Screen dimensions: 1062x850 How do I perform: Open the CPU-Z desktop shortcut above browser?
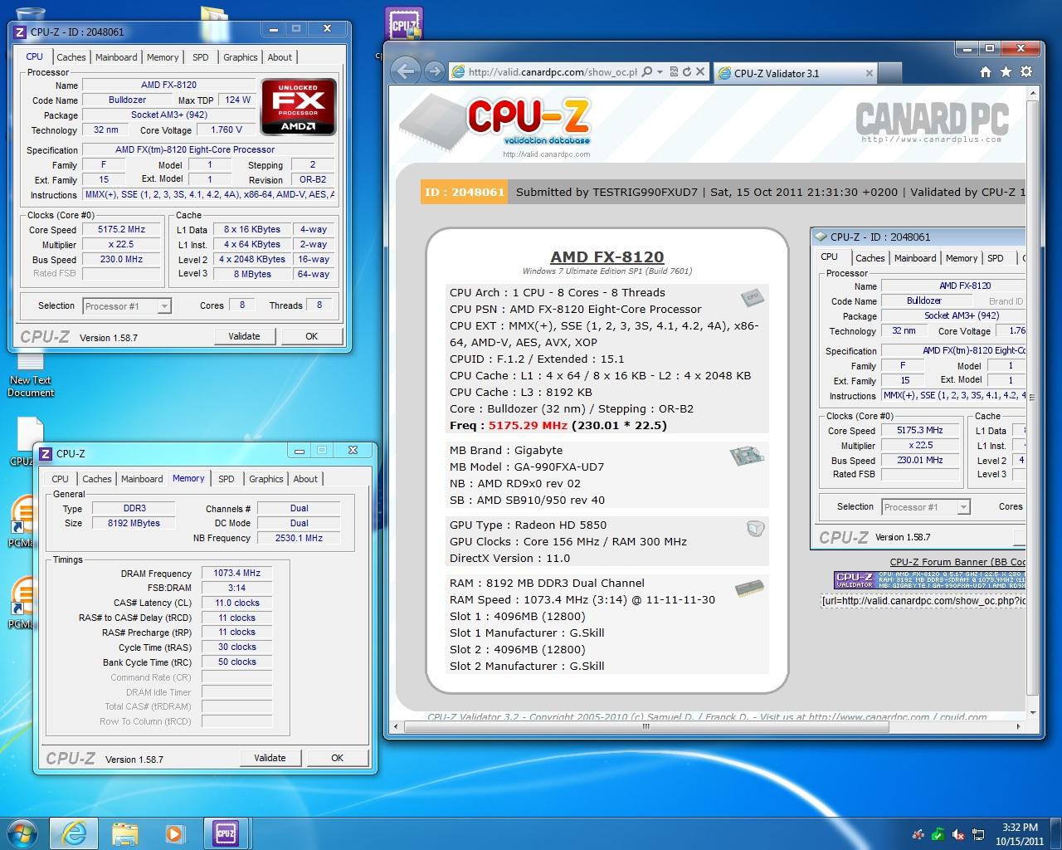(404, 25)
